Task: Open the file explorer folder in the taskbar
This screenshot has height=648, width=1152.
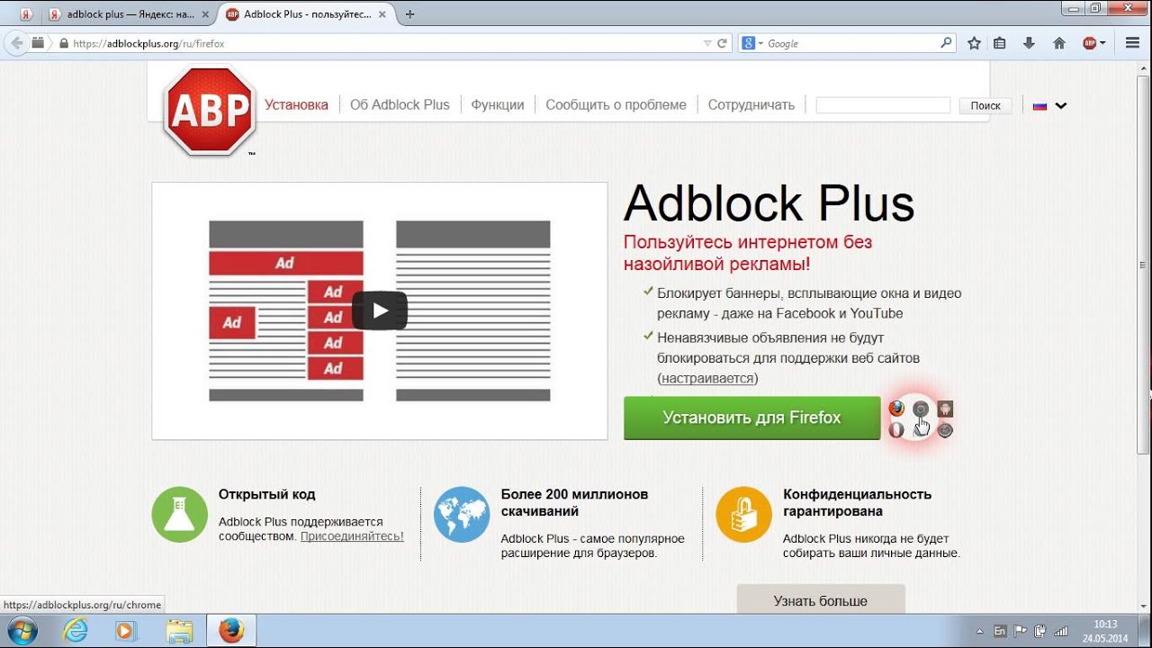Action: tap(179, 631)
